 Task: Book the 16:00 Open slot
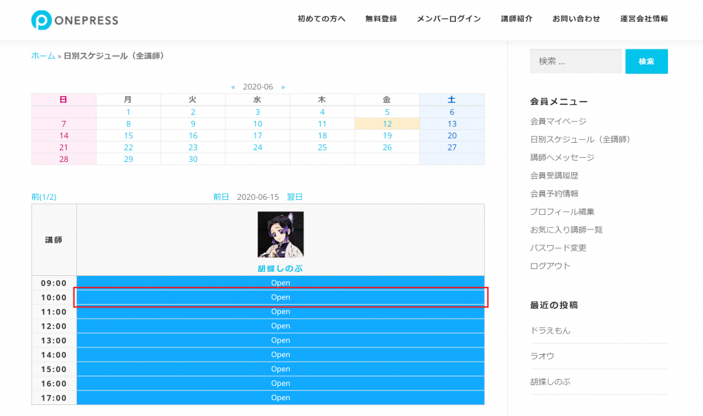click(x=281, y=383)
